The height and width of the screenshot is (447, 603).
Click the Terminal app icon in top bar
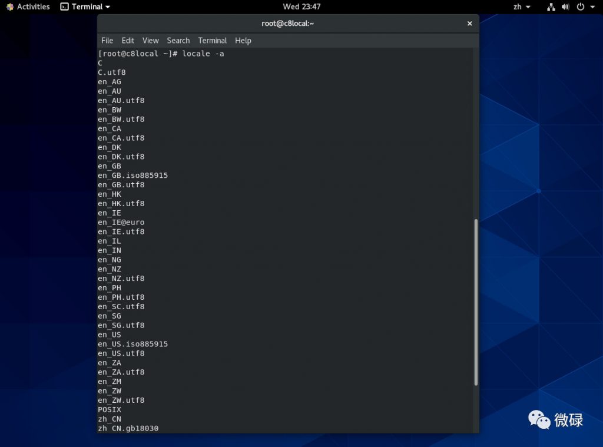pos(65,7)
